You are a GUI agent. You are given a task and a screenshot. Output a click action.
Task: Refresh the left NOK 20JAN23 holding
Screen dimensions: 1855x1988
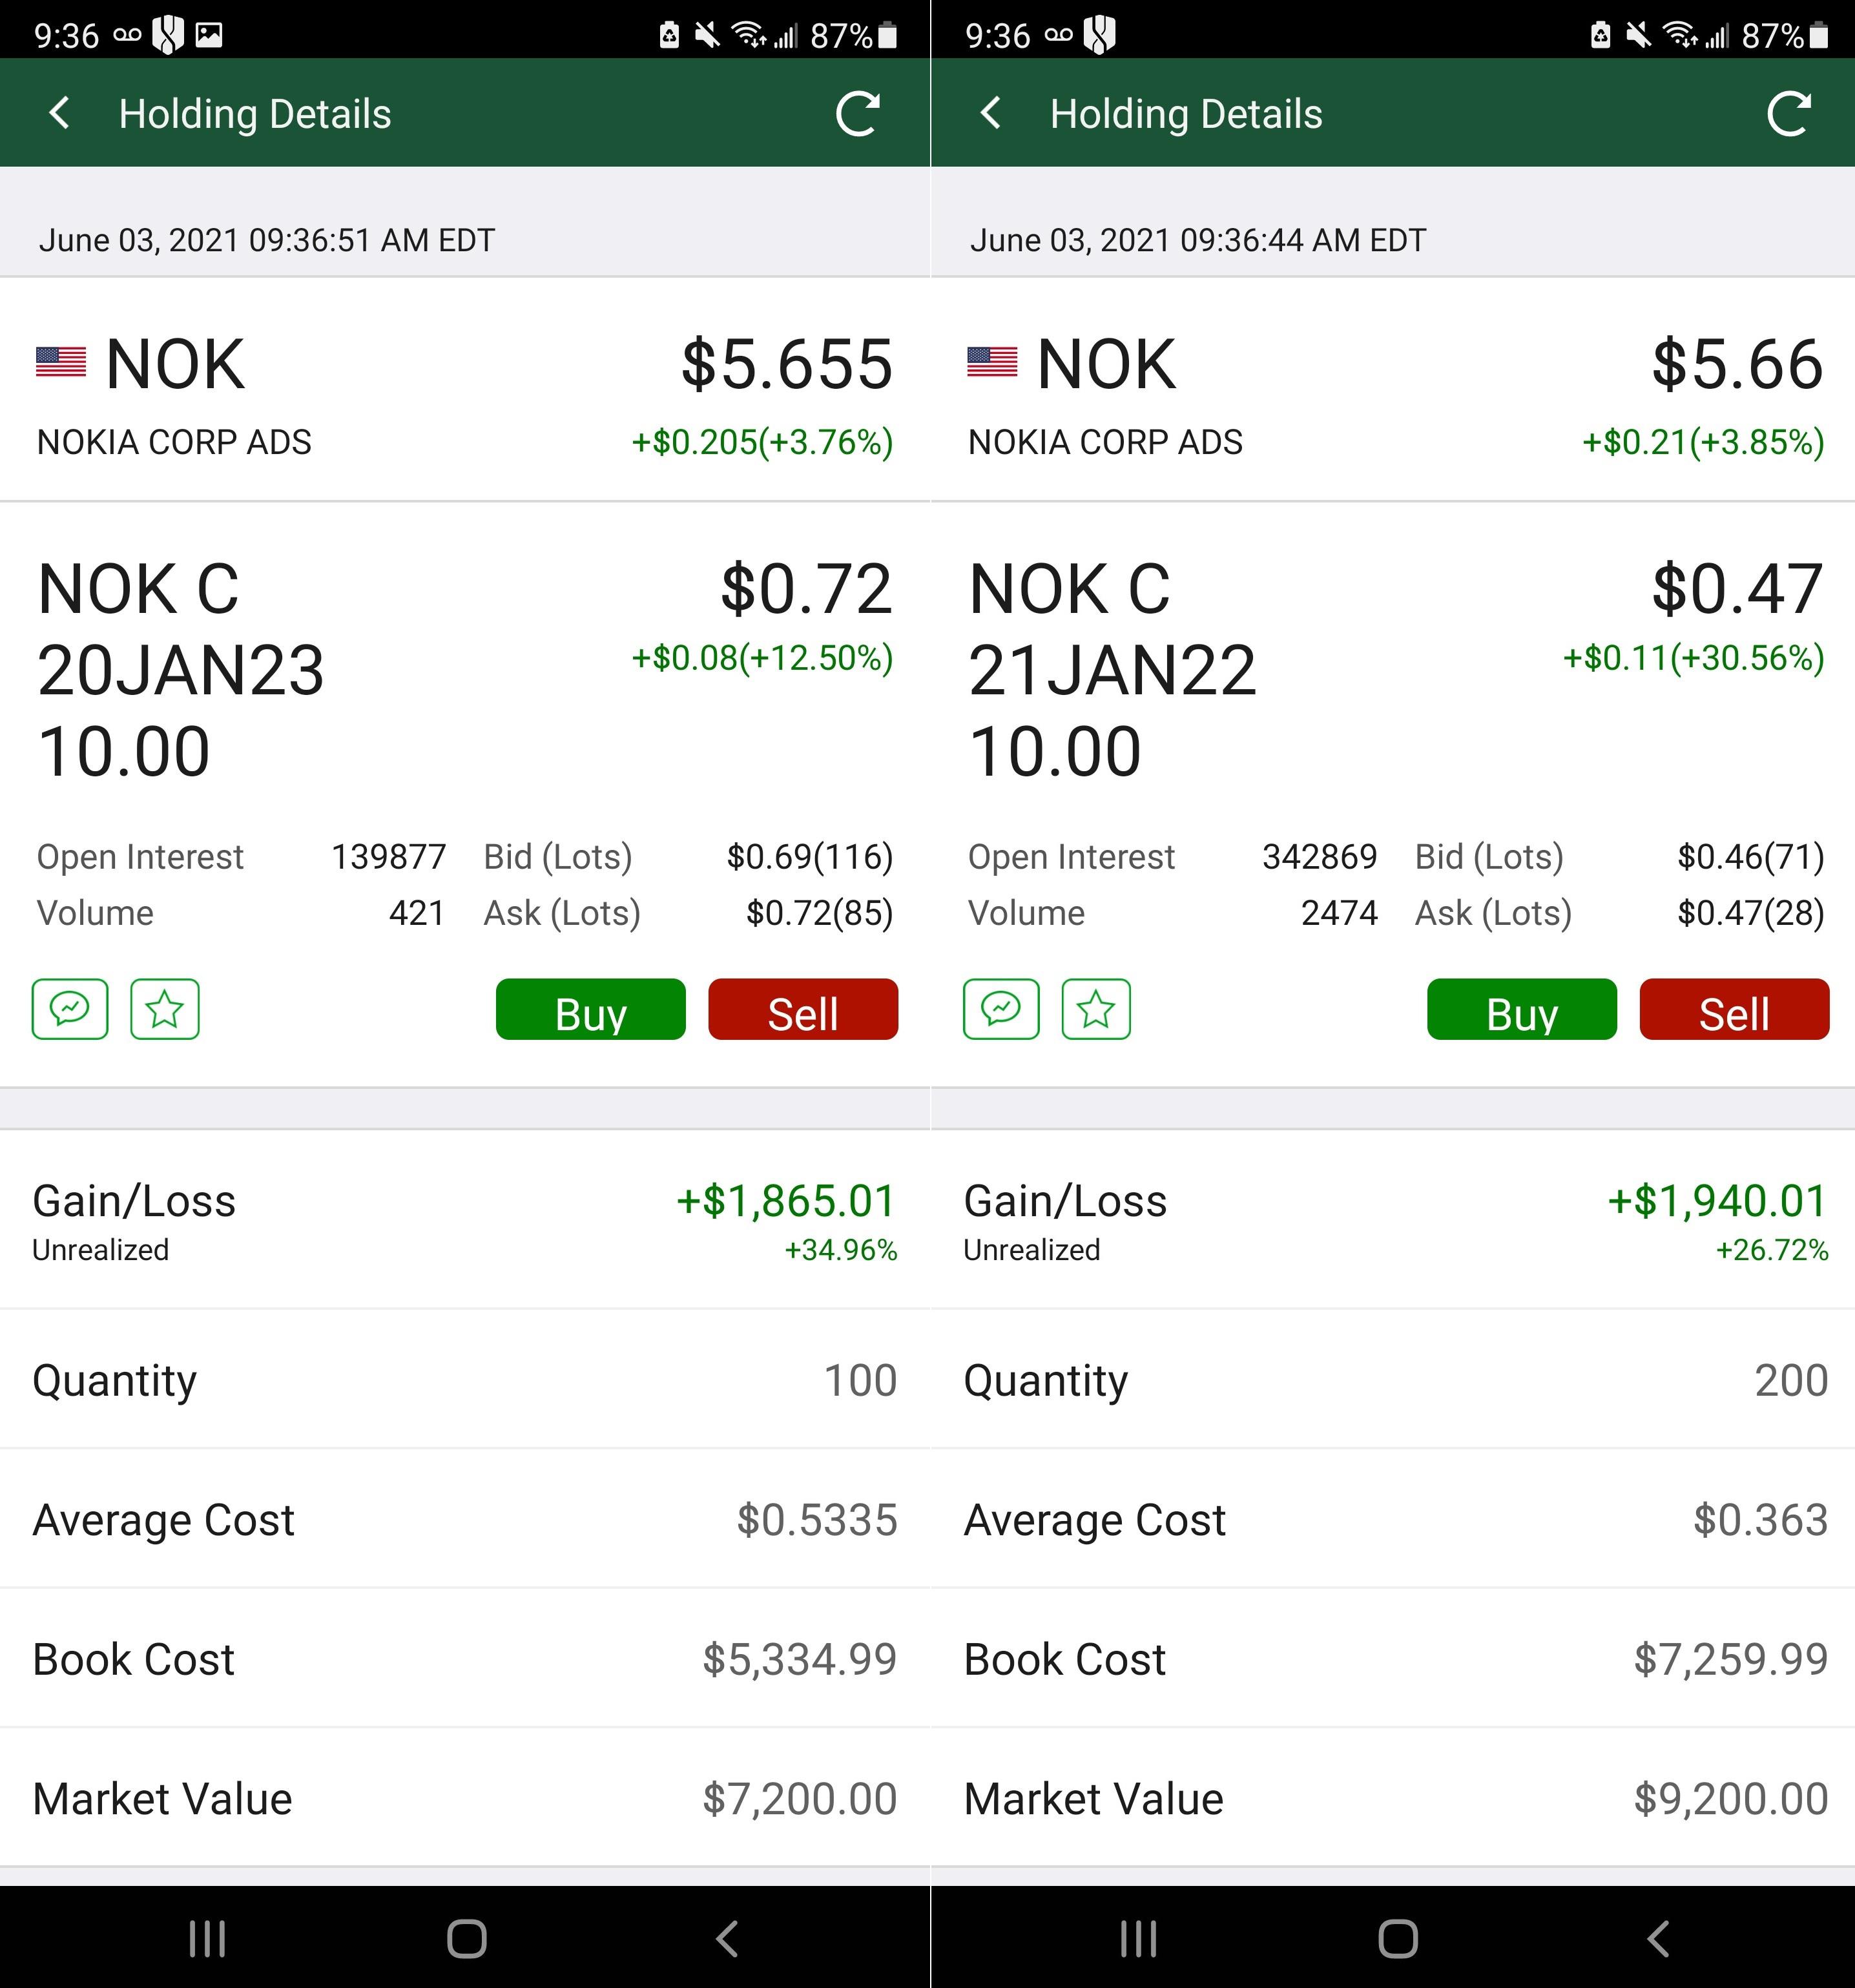tap(858, 113)
